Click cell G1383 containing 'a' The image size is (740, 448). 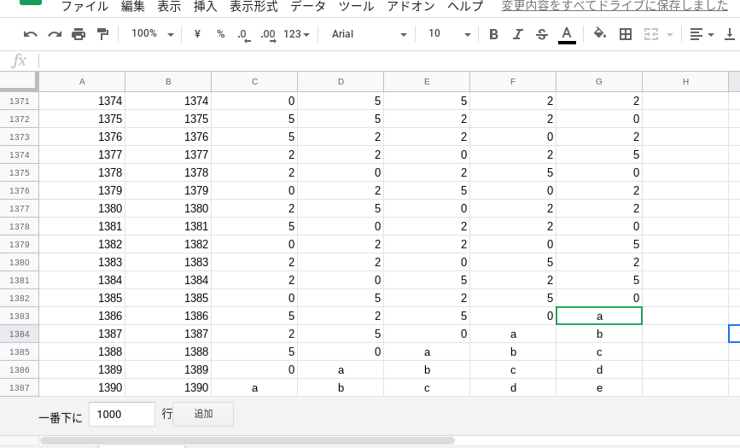[599, 316]
